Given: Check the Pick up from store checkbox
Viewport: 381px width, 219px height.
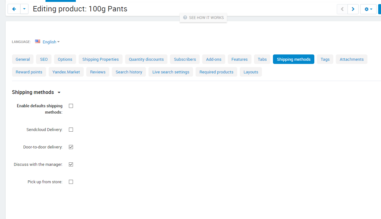Looking at the screenshot, I should [71, 182].
